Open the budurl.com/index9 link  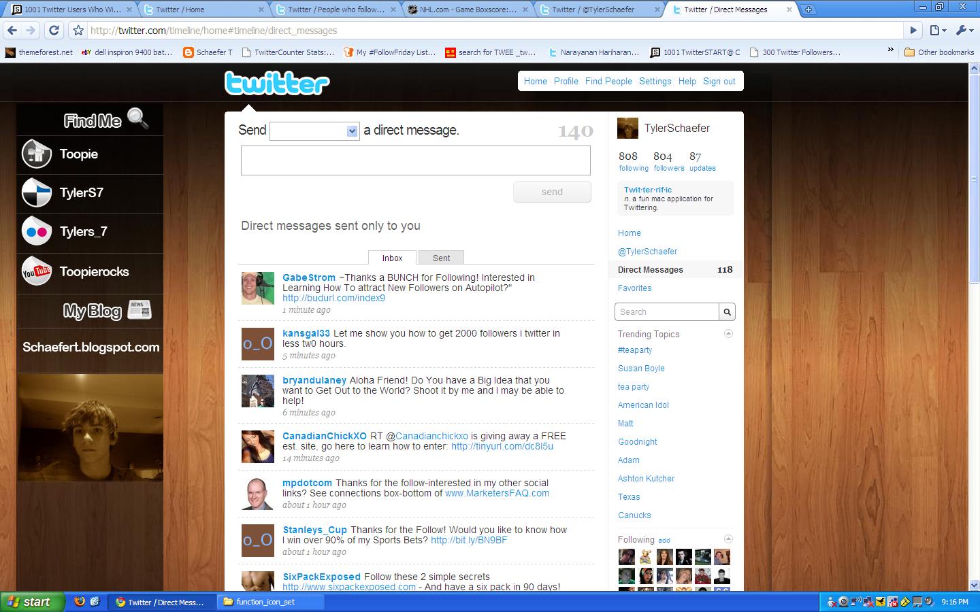click(x=333, y=298)
